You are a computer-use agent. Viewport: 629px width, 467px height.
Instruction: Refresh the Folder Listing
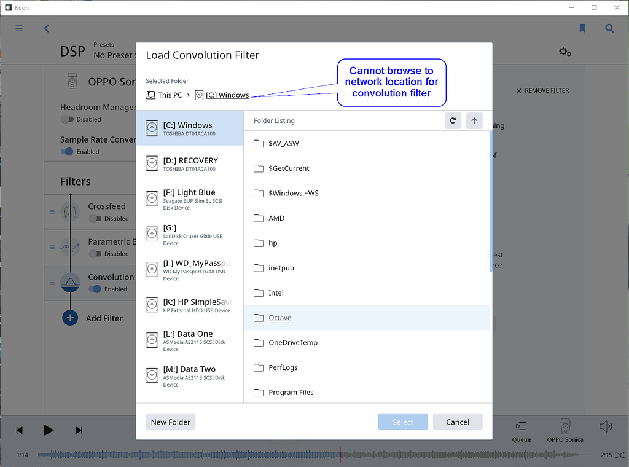453,120
